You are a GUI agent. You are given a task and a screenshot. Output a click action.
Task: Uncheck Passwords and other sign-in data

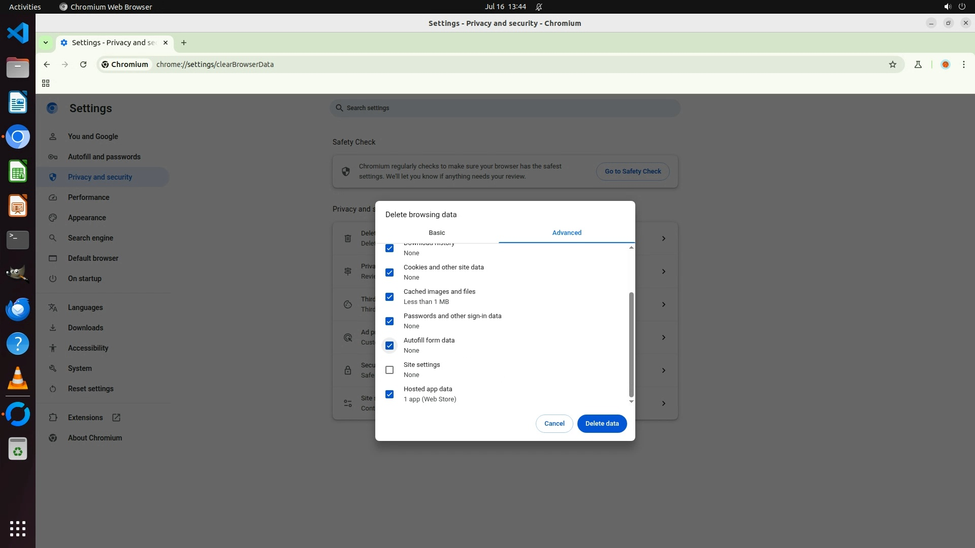click(x=389, y=321)
